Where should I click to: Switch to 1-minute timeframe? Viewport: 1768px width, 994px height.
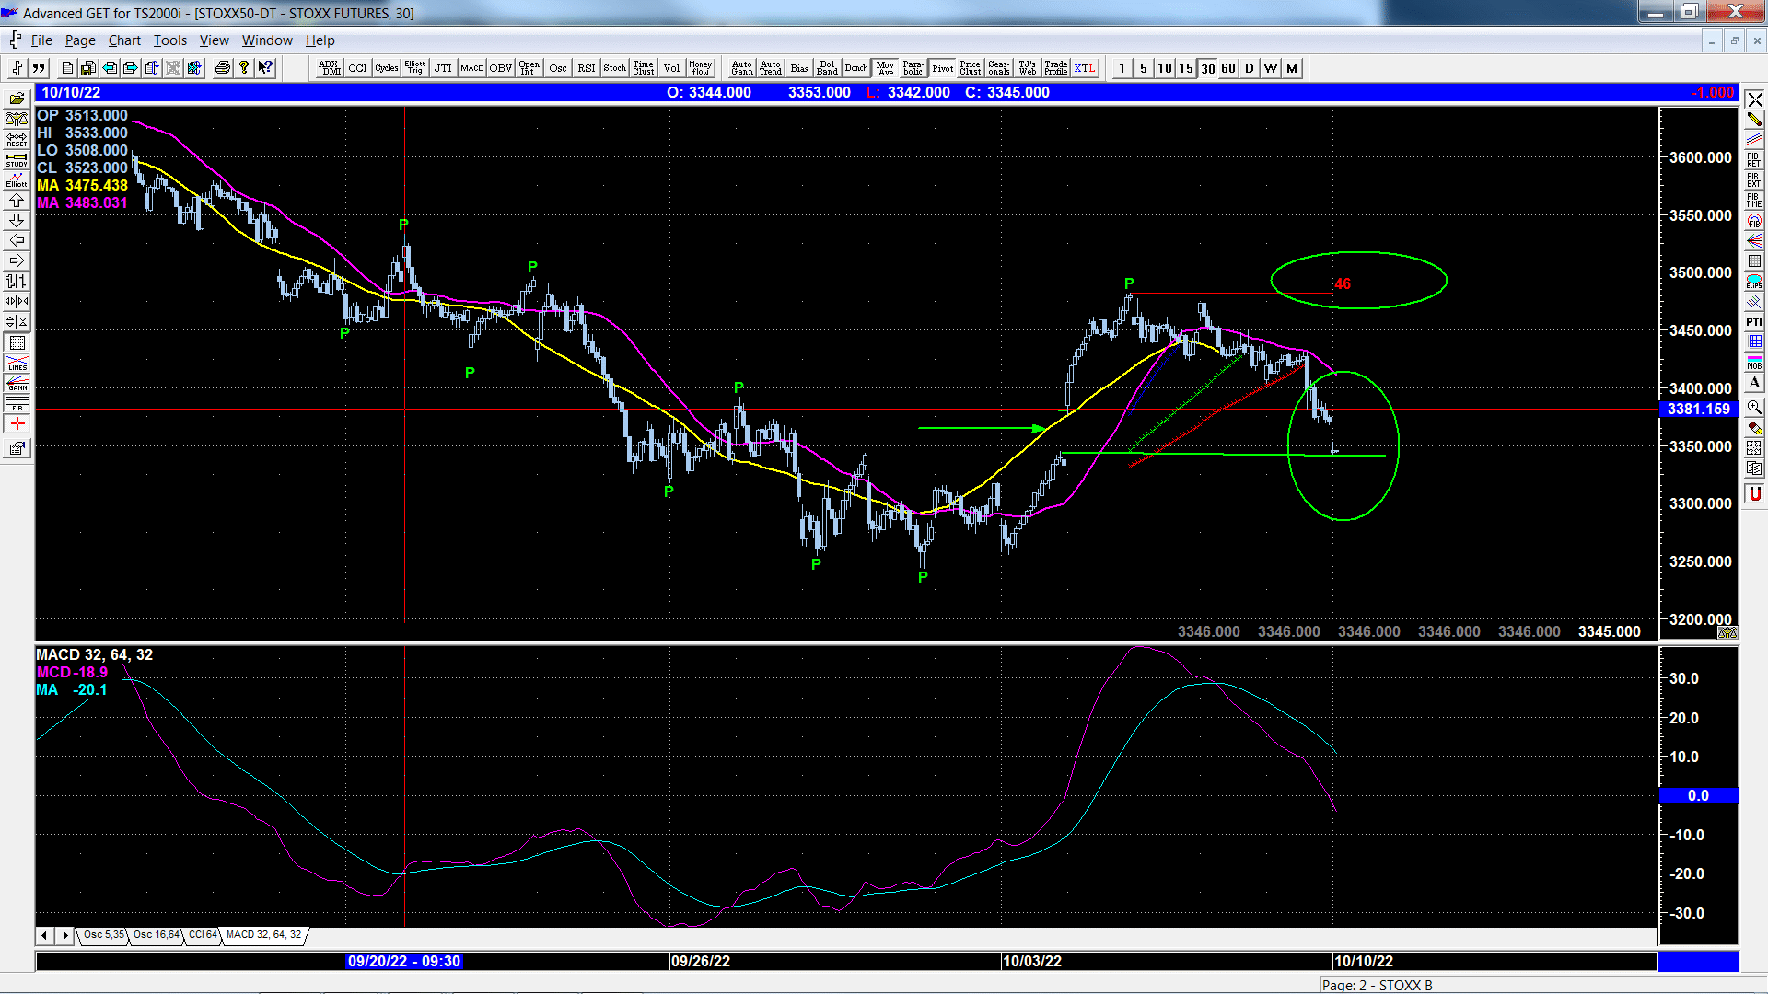point(1122,68)
